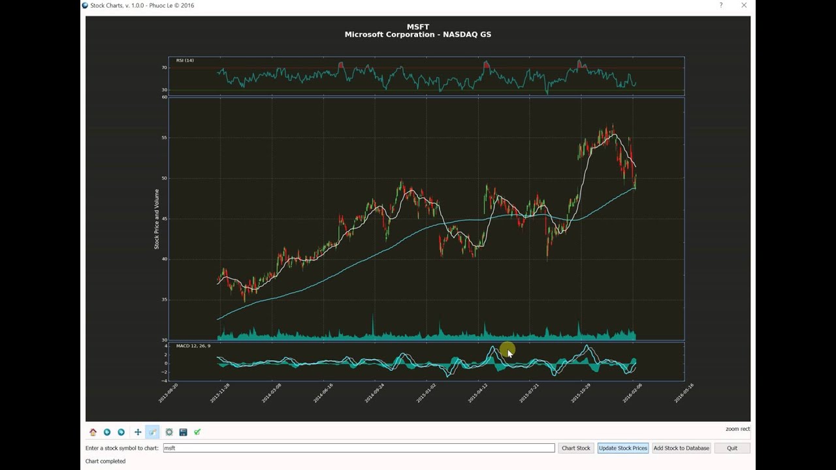Click Microsoft Corporation - NASDAQ GS subtitle

click(x=418, y=35)
